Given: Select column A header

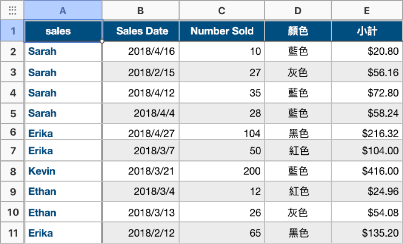Looking at the screenshot, I should coord(63,11).
